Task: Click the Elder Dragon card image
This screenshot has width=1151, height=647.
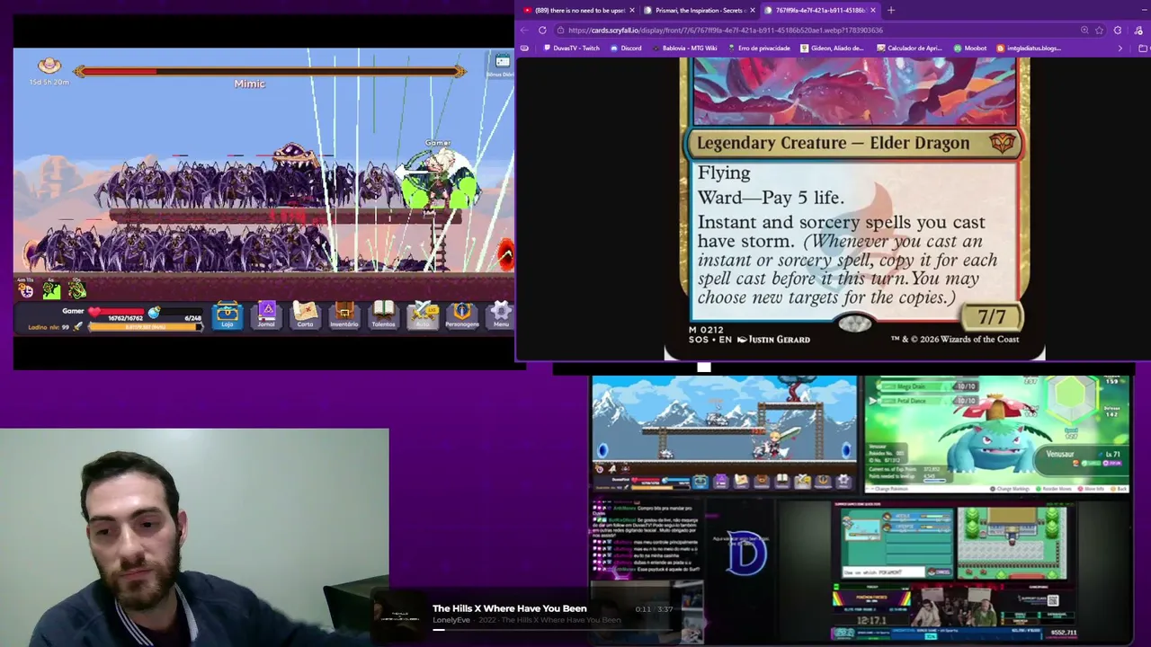Action: [x=854, y=208]
